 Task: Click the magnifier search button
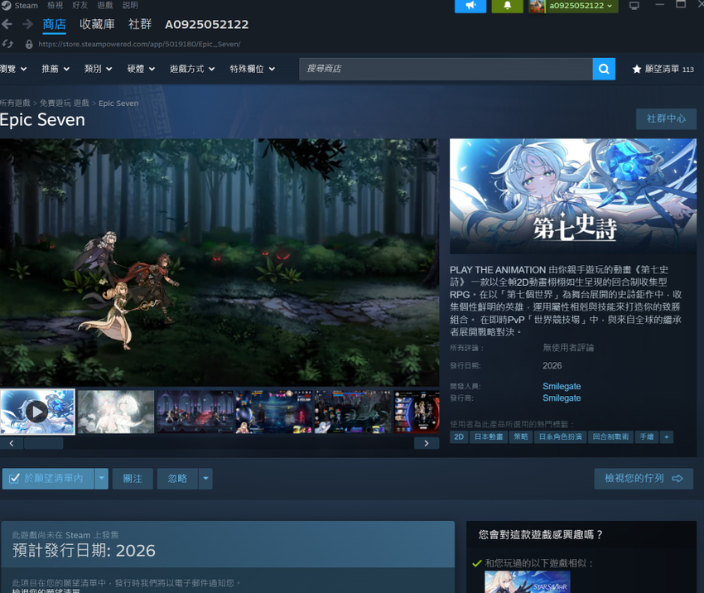click(604, 69)
